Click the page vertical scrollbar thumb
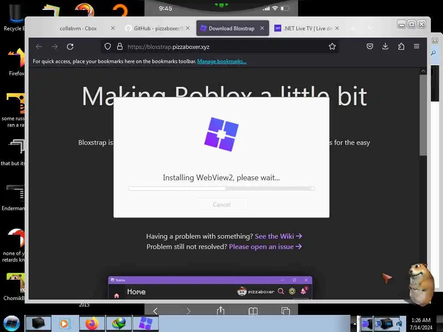 (x=423, y=115)
